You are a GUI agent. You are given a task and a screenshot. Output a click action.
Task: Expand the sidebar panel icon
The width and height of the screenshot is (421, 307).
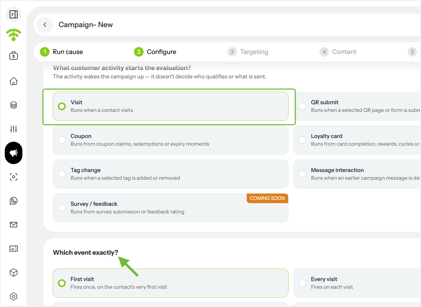pos(14,14)
